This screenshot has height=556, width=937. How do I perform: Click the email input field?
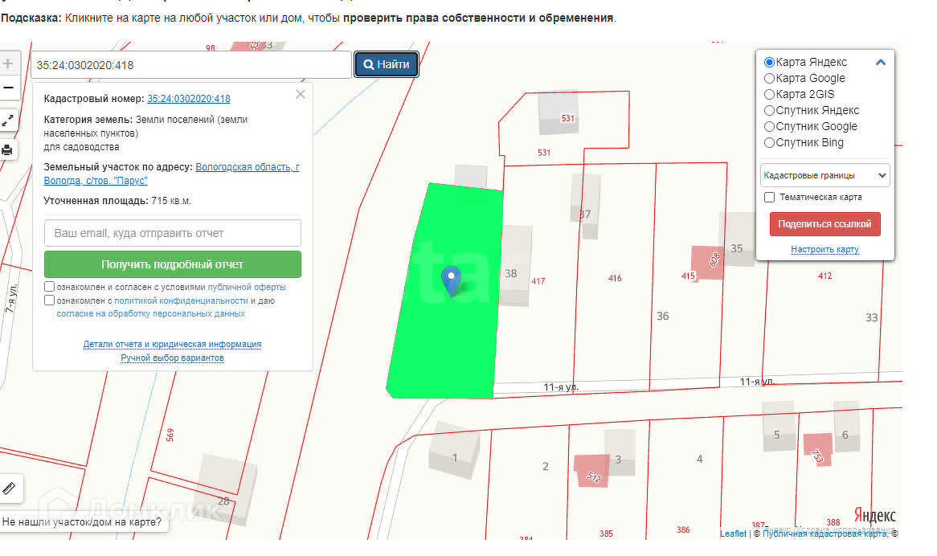[x=173, y=233]
